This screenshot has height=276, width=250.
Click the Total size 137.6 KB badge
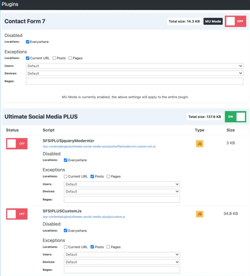(204, 116)
